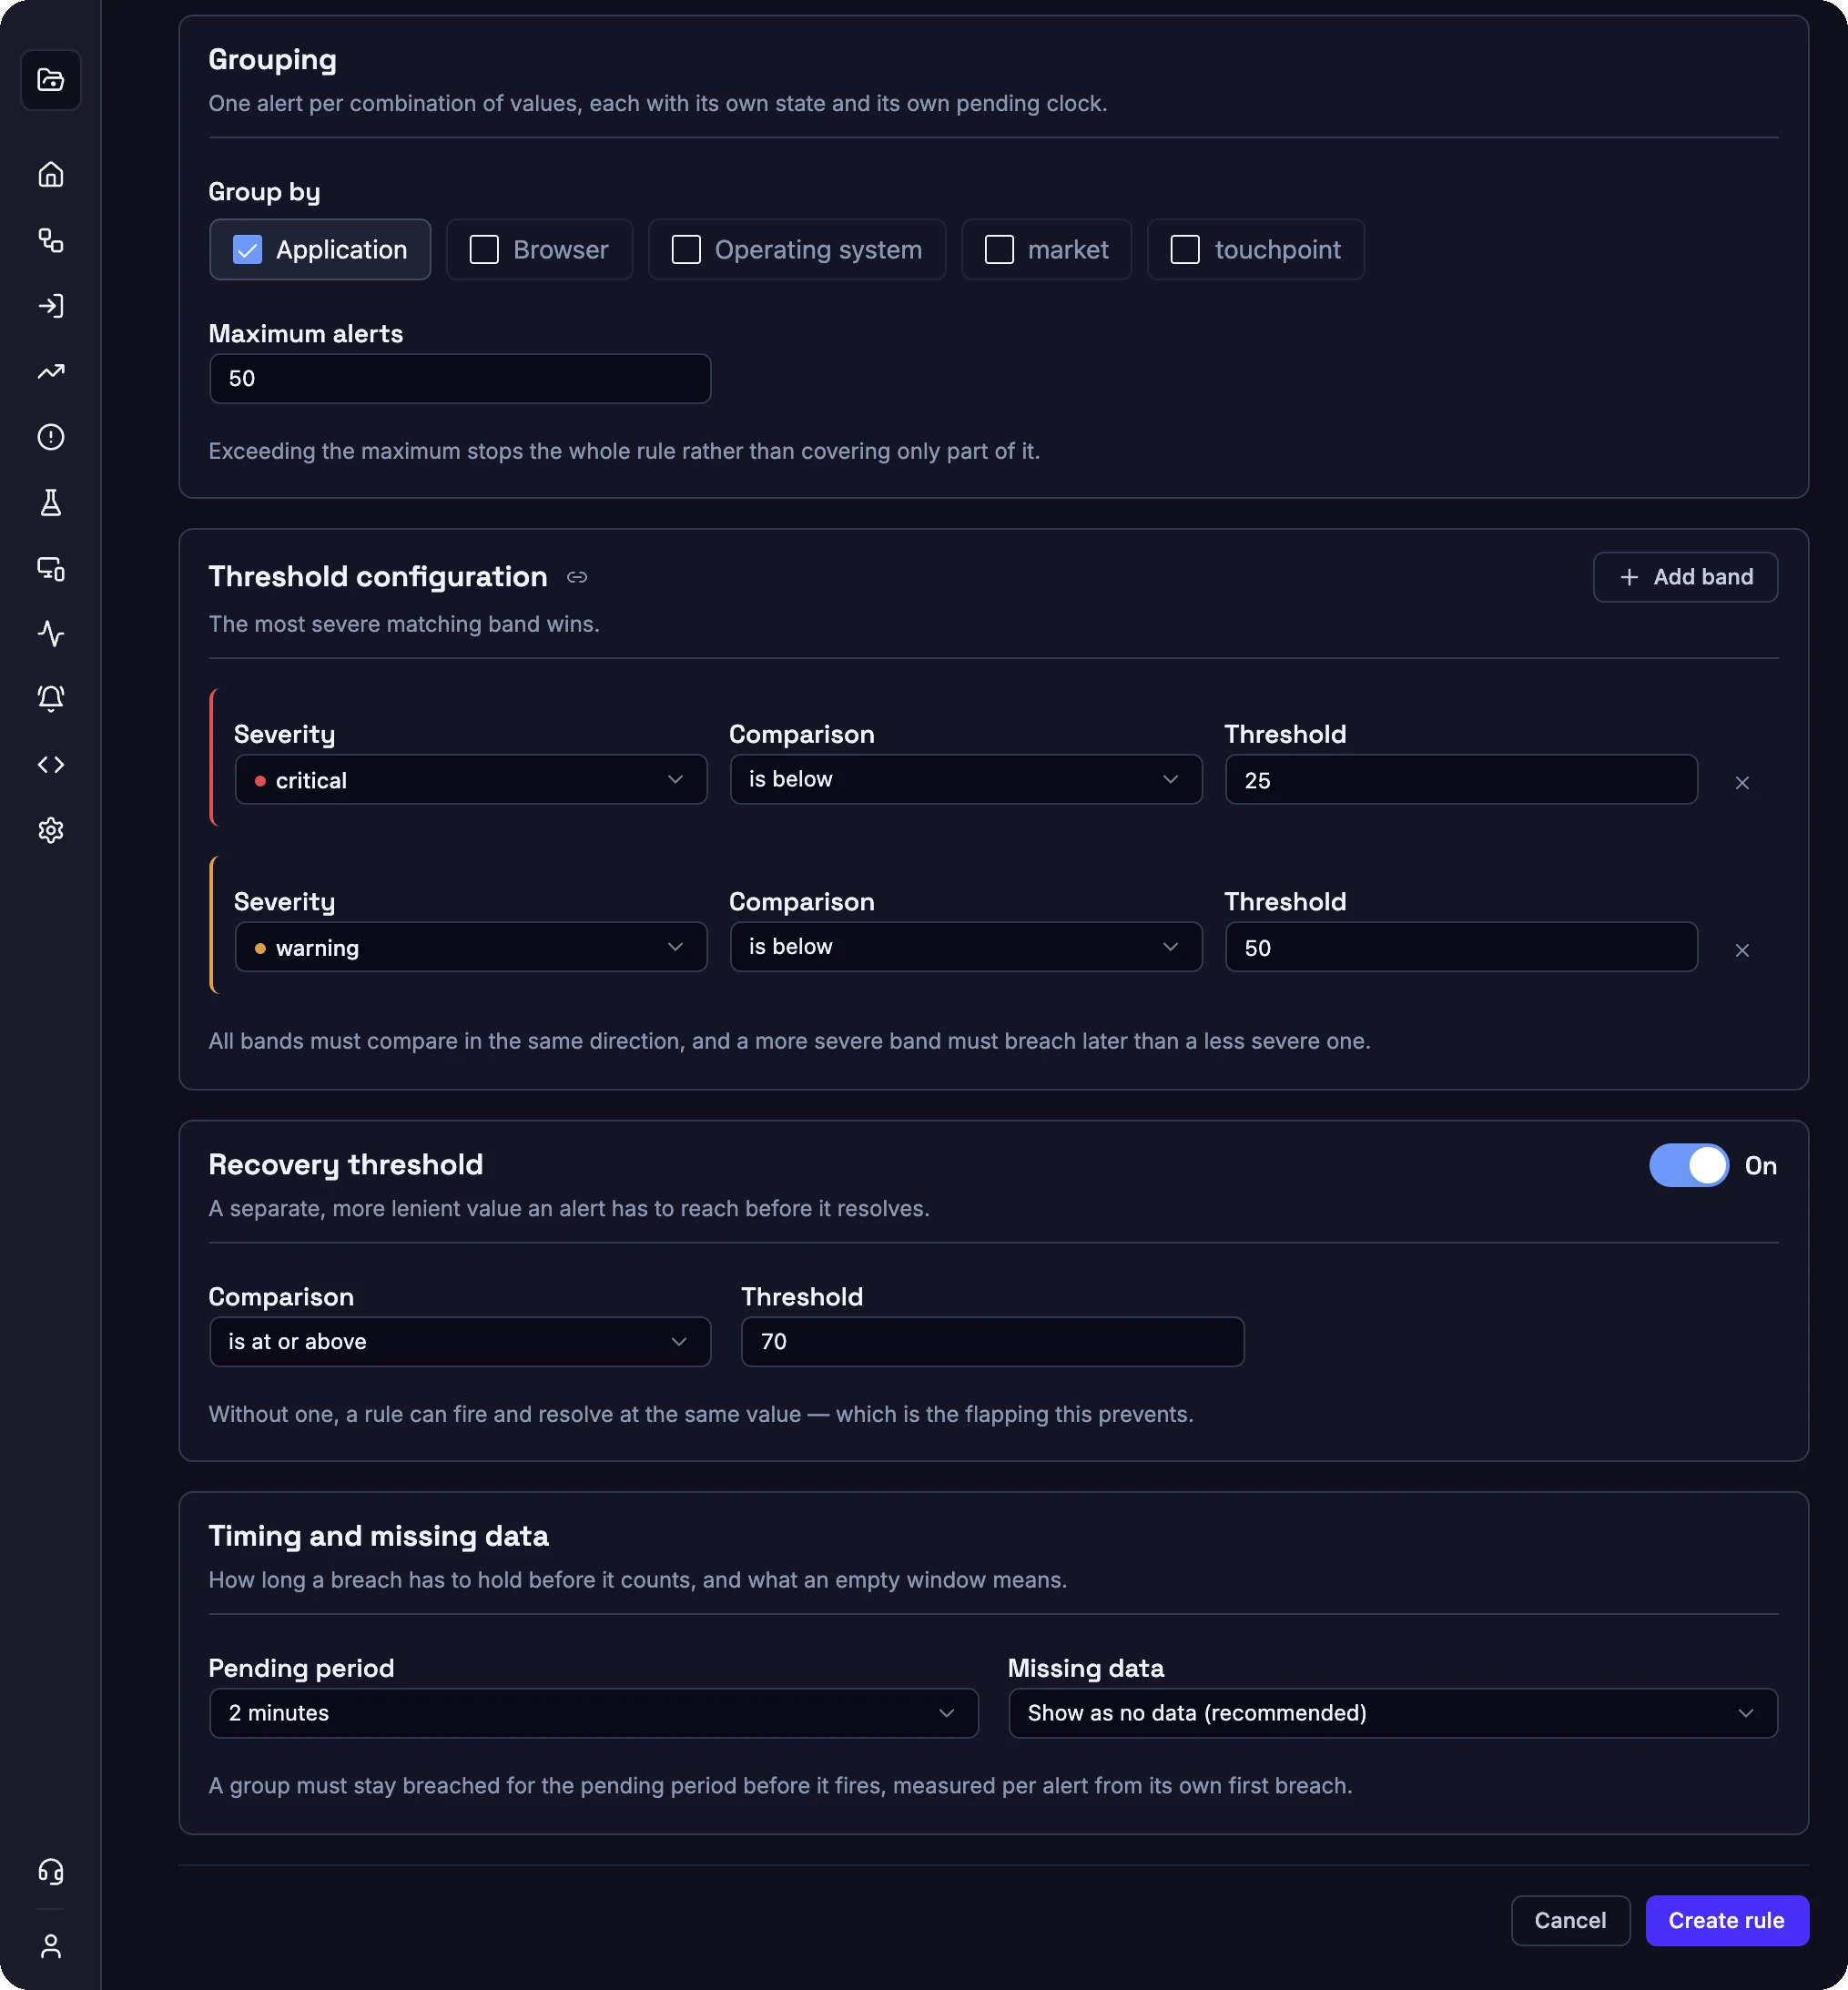Click the Maximum alerts input field
The width and height of the screenshot is (1848, 1990).
(x=460, y=379)
